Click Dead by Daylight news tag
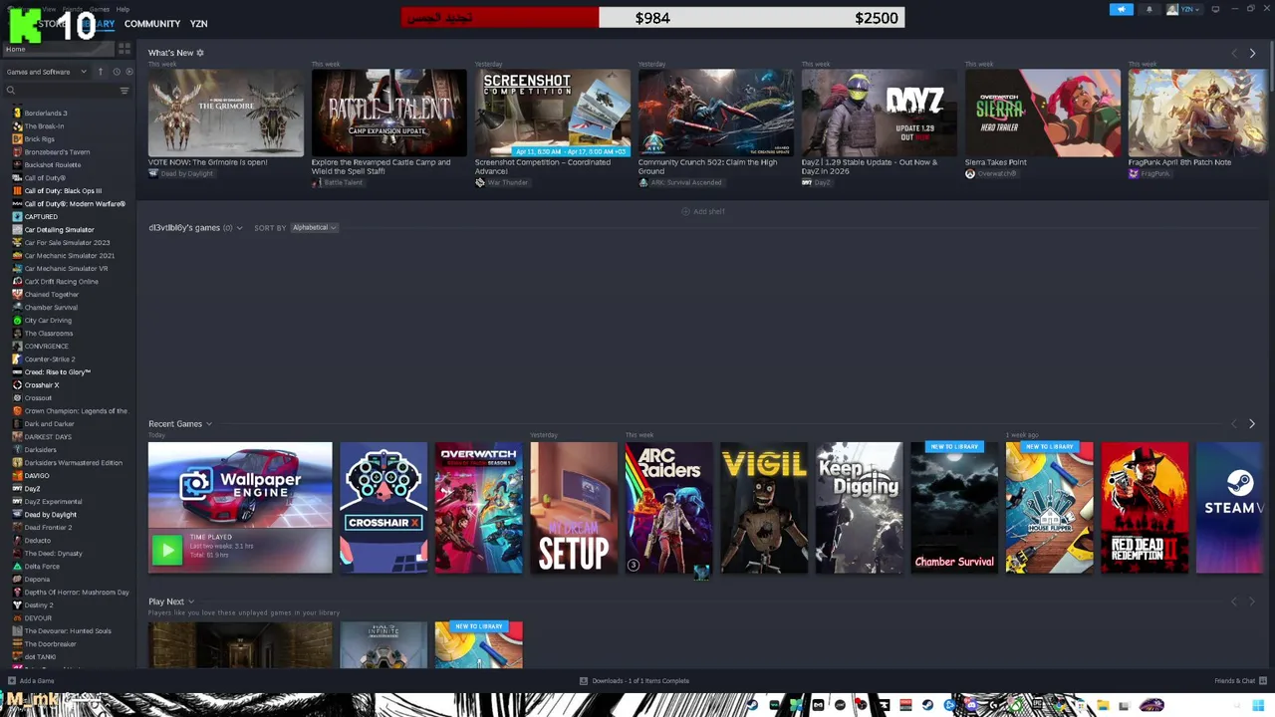This screenshot has height=717, width=1275. (x=182, y=173)
